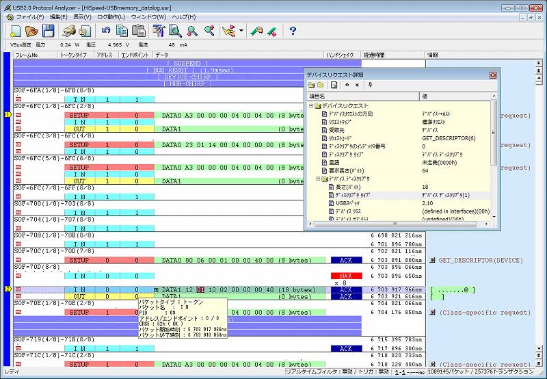Click the double up-arrow icon in dialog
Viewport: 547px width, 379px height.
pos(347,85)
